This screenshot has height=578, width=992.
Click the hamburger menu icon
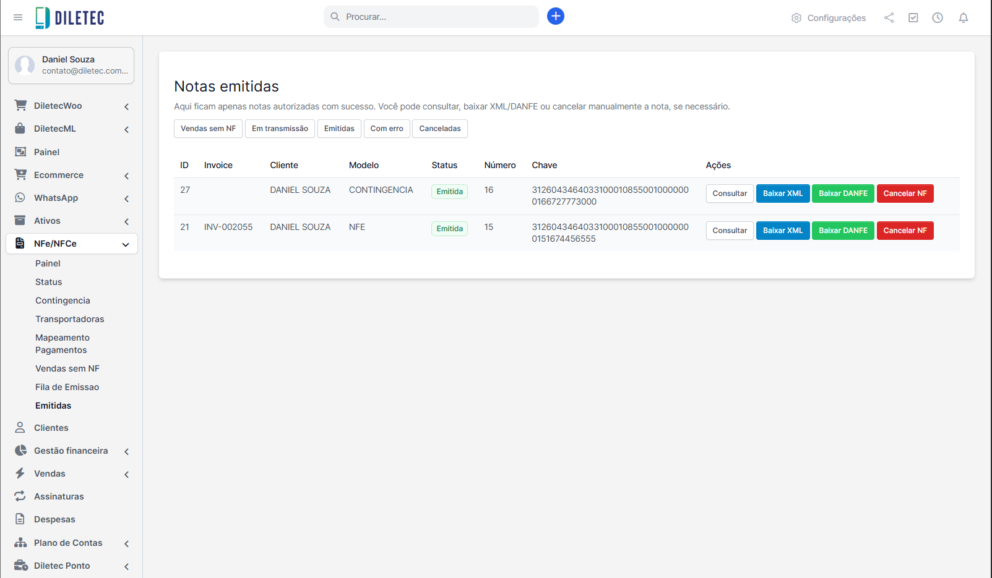point(18,17)
